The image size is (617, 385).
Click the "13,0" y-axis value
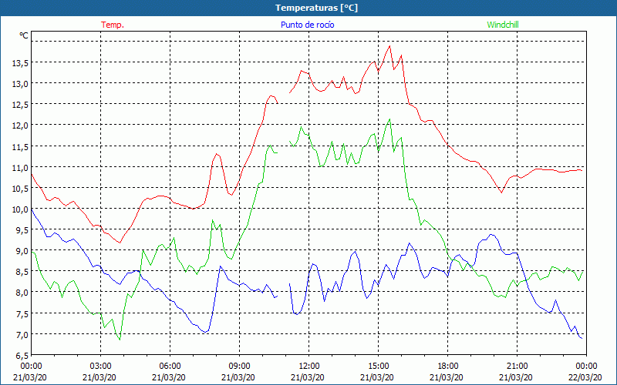click(20, 83)
